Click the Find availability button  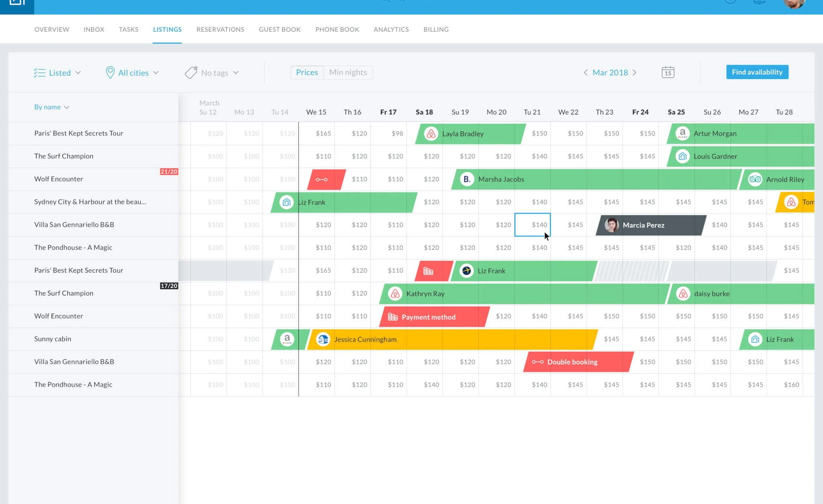pyautogui.click(x=757, y=72)
